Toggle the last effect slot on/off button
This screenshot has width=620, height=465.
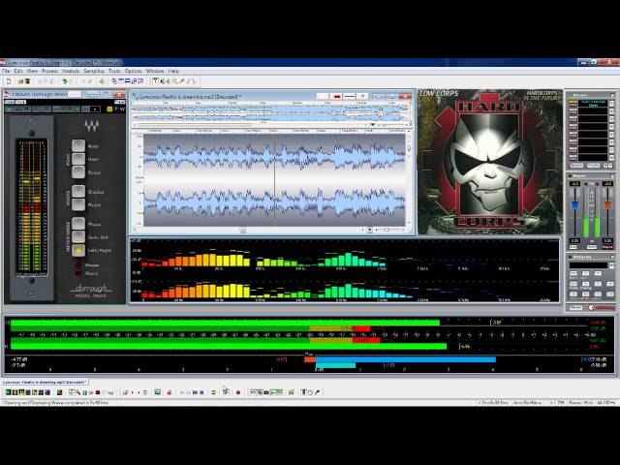(573, 157)
